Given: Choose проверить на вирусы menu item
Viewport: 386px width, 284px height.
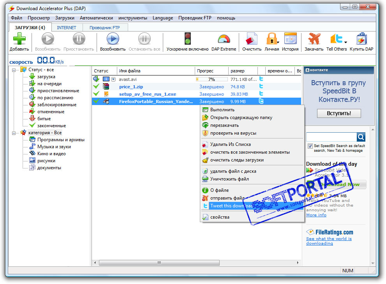Looking at the screenshot, I should [x=252, y=133].
